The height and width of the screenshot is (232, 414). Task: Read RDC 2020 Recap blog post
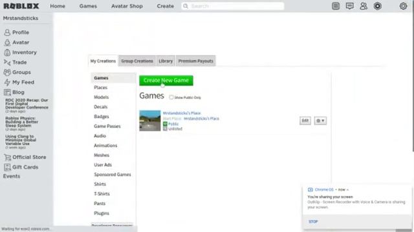click(x=27, y=104)
